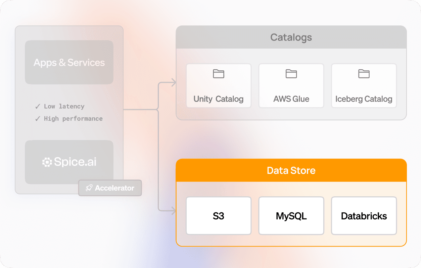Pick the MySQL data store box
421x268 pixels.
(291, 216)
